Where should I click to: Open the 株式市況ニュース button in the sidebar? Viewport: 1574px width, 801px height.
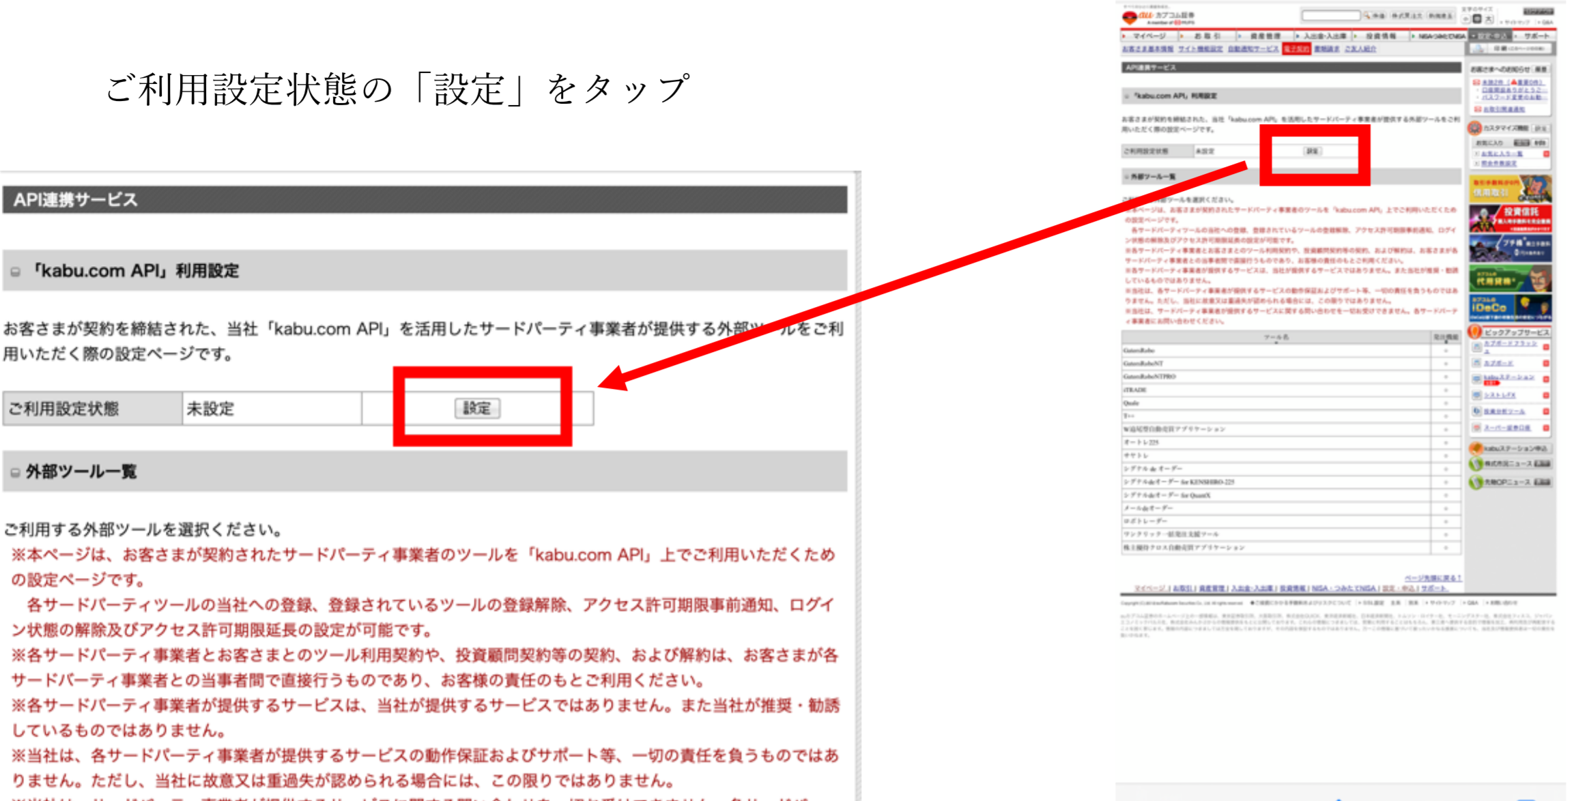point(1511,464)
